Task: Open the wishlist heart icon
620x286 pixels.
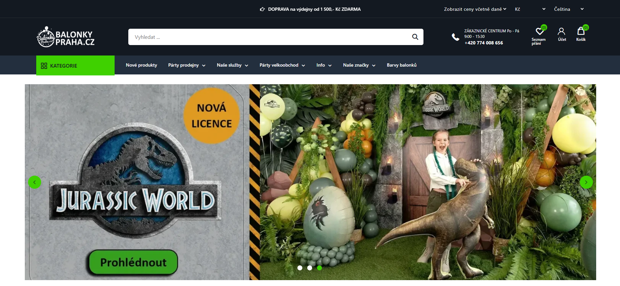Action: pos(539,32)
